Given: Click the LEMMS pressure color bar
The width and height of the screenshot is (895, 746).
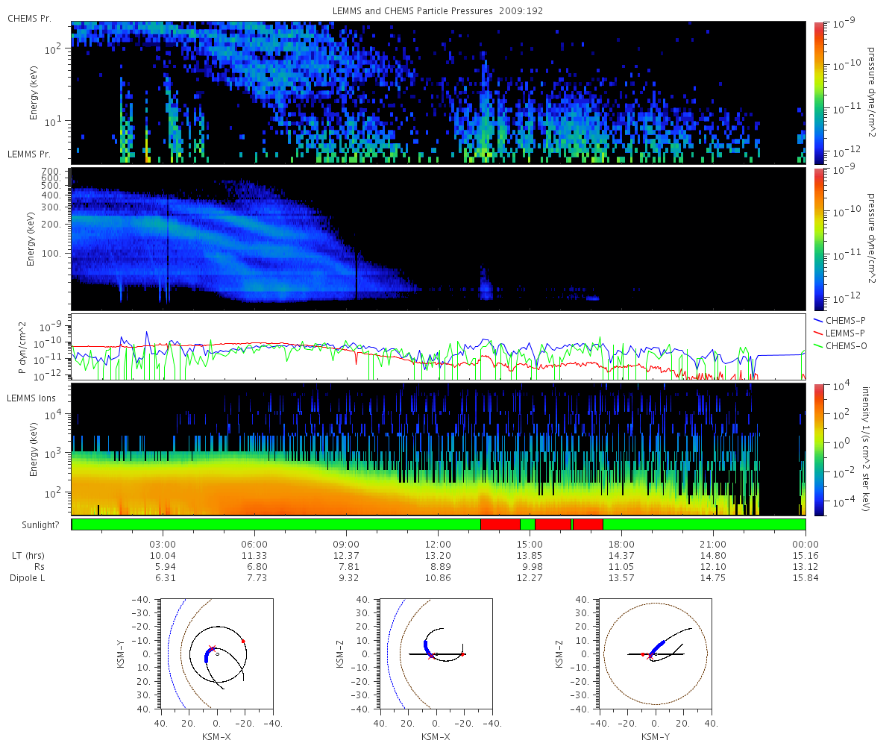Looking at the screenshot, I should pos(819,239).
